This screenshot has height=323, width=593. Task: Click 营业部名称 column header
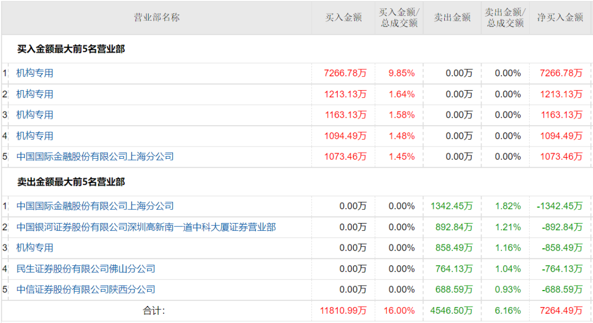(156, 18)
